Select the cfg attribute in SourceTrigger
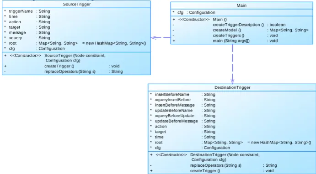 (x=12, y=48)
